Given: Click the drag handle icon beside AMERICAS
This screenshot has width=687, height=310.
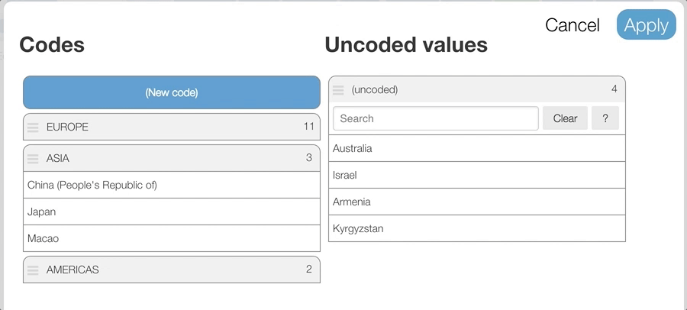Looking at the screenshot, I should [33, 270].
